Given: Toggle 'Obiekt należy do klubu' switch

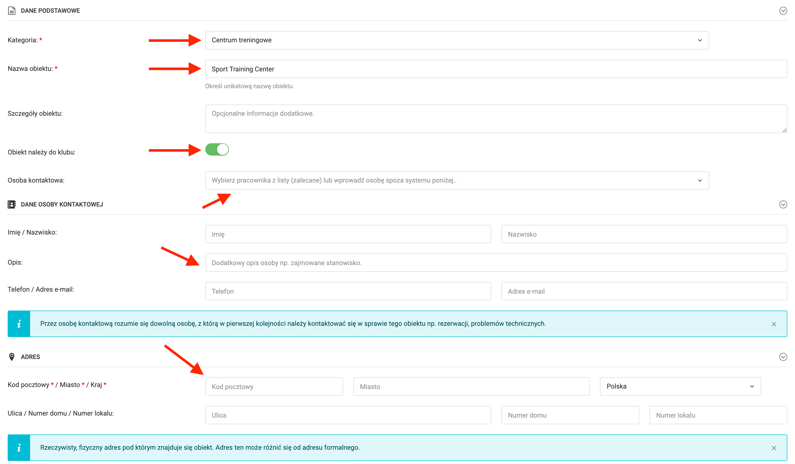Looking at the screenshot, I should [x=217, y=150].
